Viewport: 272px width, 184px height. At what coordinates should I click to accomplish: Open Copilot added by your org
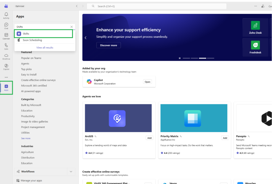(x=147, y=82)
